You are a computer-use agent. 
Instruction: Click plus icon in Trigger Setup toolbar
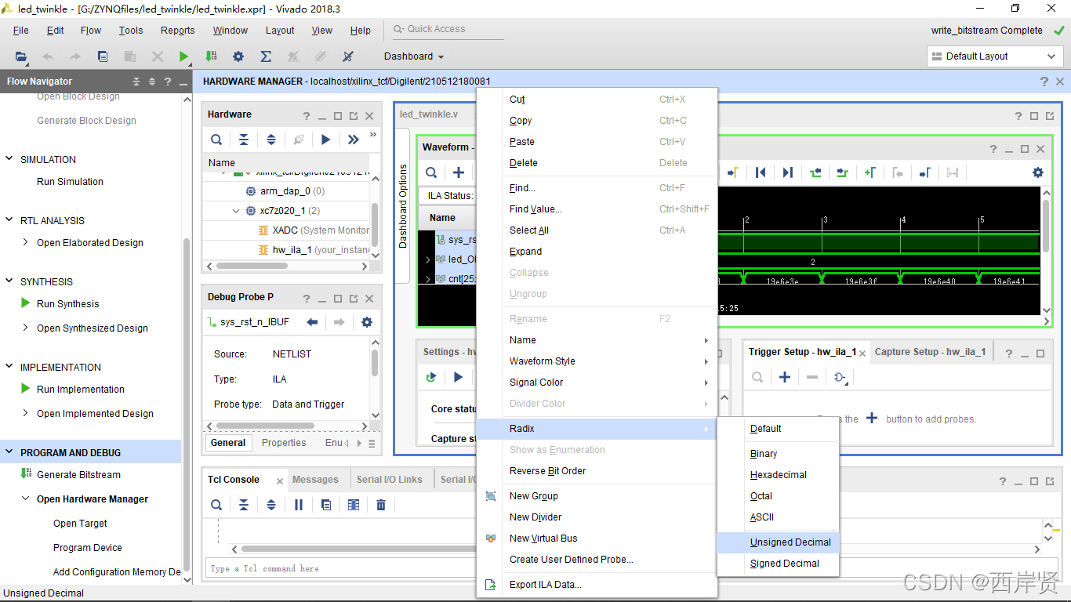pyautogui.click(x=785, y=377)
